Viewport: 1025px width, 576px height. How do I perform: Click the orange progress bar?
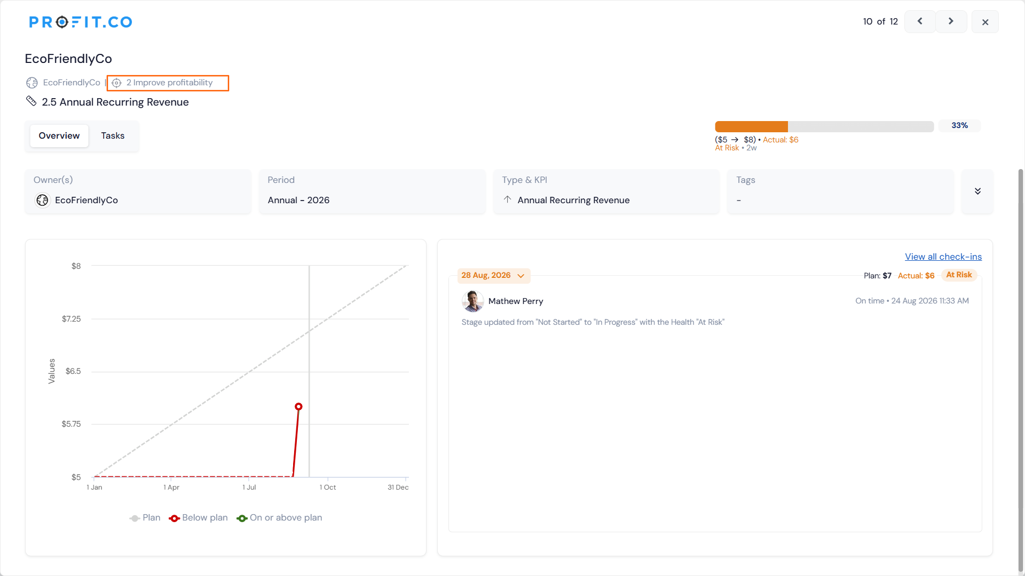[x=824, y=126]
